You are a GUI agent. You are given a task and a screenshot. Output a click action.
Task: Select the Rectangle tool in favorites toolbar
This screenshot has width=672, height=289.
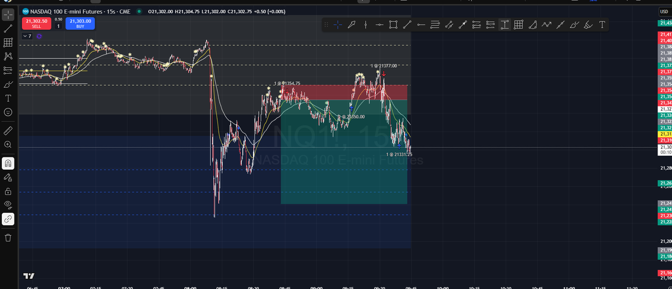pos(393,25)
